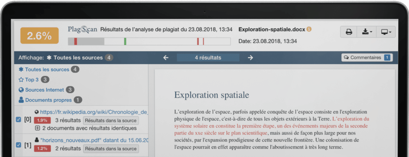Click the Exploration spatiale document title
Image resolution: width=409 pixels, height=157 pixels.
[212, 95]
